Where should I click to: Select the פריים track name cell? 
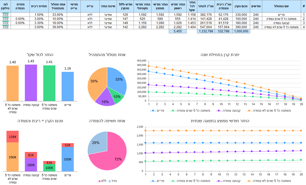coord(281,15)
